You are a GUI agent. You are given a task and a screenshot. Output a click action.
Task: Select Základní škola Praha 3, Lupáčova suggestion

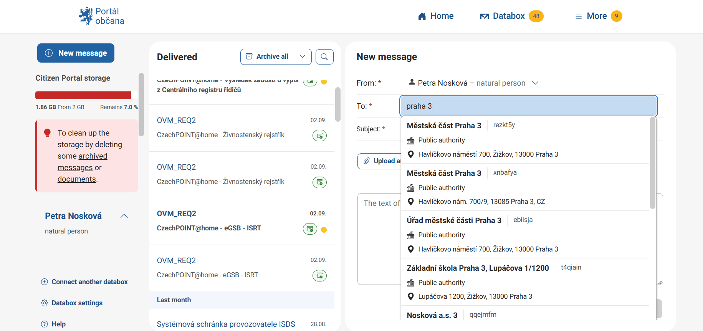point(478,268)
